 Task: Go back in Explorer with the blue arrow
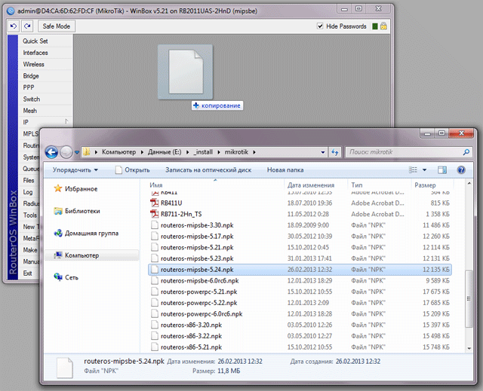point(51,152)
